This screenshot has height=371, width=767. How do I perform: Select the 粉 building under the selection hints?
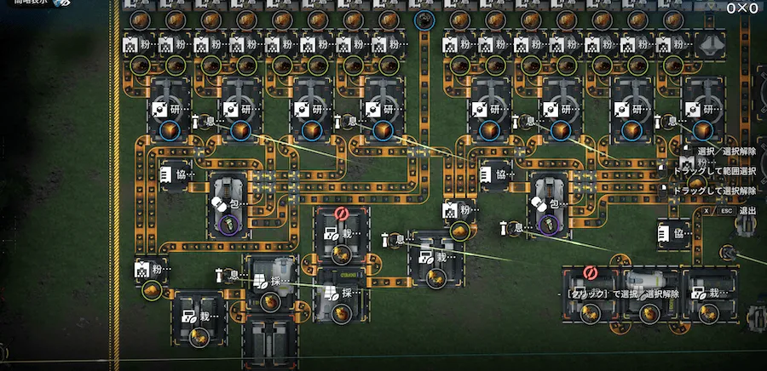[696, 163]
